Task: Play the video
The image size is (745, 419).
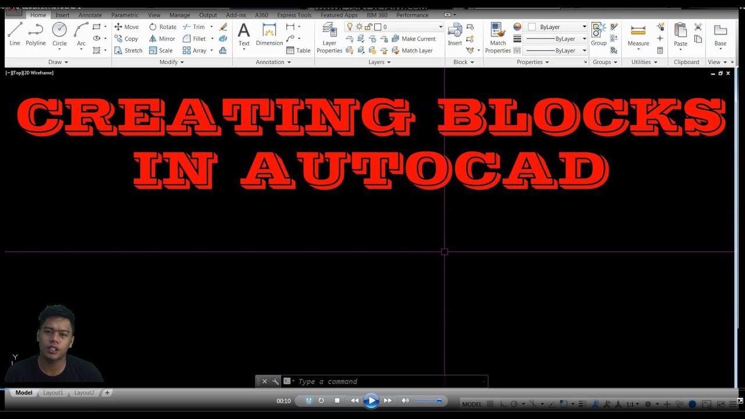Action: click(371, 400)
